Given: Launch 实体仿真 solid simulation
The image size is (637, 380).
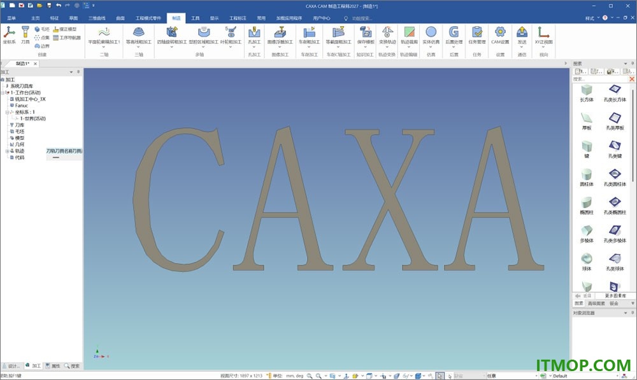Looking at the screenshot, I should click(x=431, y=35).
